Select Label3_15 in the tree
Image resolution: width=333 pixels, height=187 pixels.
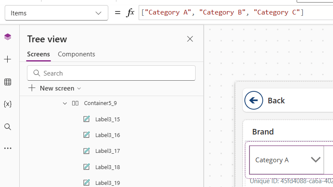click(x=107, y=119)
